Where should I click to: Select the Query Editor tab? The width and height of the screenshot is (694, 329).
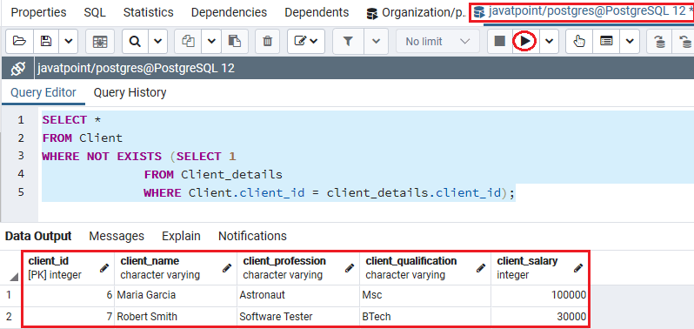(43, 93)
